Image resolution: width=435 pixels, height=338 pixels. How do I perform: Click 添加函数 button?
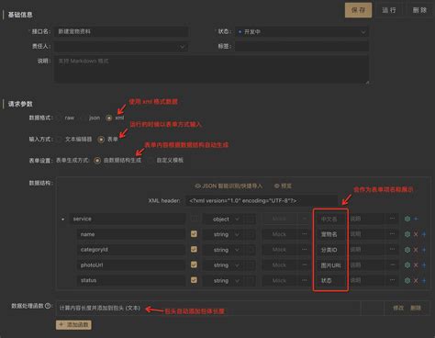coord(73,325)
